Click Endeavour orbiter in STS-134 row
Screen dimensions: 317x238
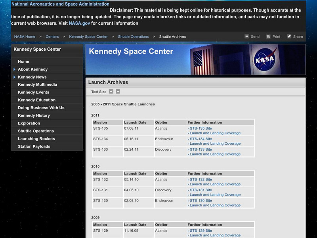pyautogui.click(x=164, y=139)
